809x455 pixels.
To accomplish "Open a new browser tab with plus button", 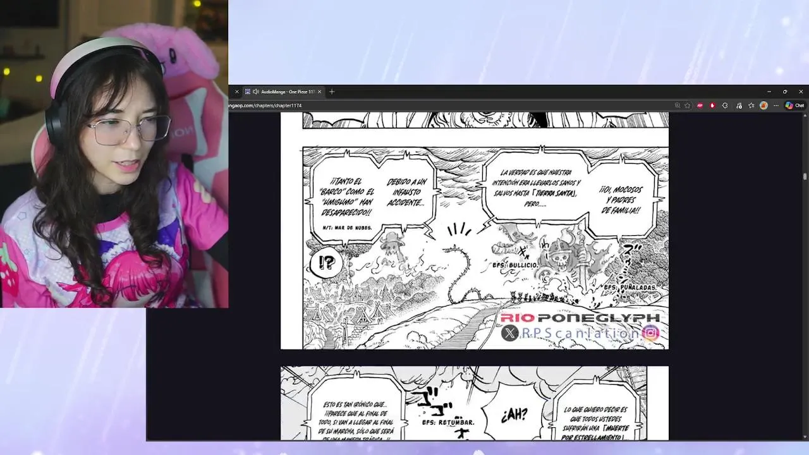I will 332,92.
